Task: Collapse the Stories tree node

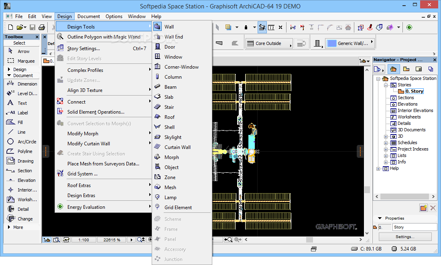Action: [x=386, y=85]
